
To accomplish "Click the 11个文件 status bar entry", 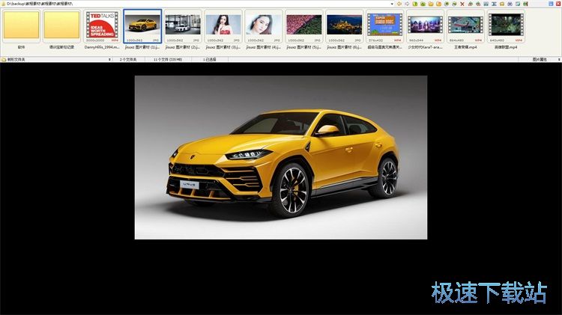I will [x=168, y=59].
